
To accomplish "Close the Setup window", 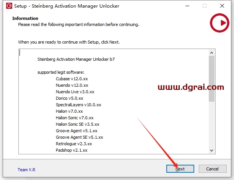I will [222, 6].
